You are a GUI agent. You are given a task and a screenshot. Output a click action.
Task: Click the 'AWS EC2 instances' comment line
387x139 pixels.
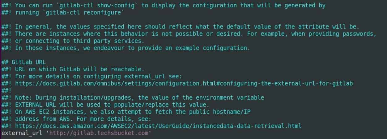[x=126, y=112]
